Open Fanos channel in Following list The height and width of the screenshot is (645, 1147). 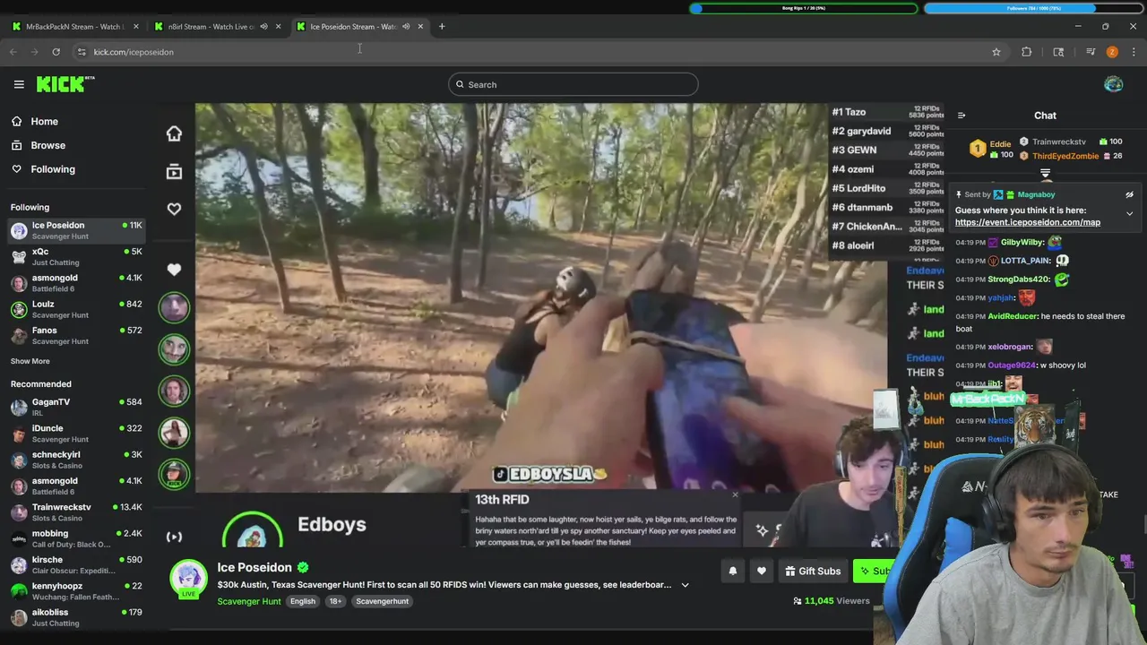(76, 335)
